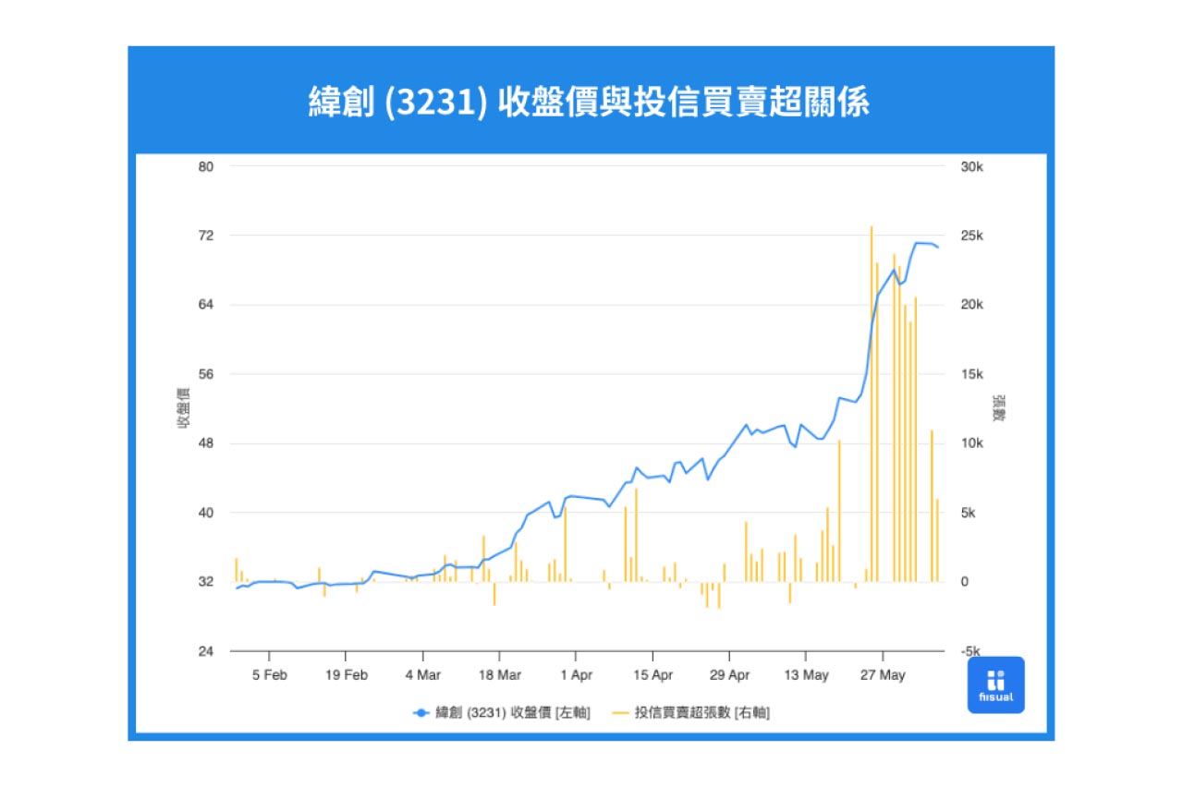Viewport: 1183px width, 787px height.
Task: Click the 5k value on the right axis
Action: [970, 513]
